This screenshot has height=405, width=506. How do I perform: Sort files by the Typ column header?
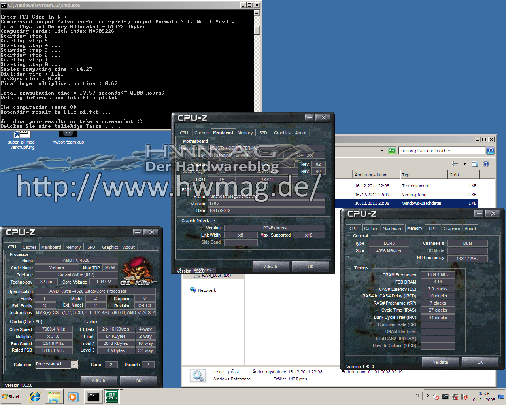tap(423, 175)
